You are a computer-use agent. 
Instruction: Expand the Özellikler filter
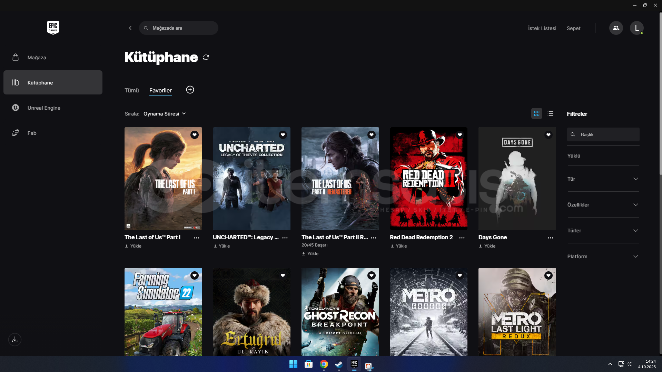[x=603, y=205]
